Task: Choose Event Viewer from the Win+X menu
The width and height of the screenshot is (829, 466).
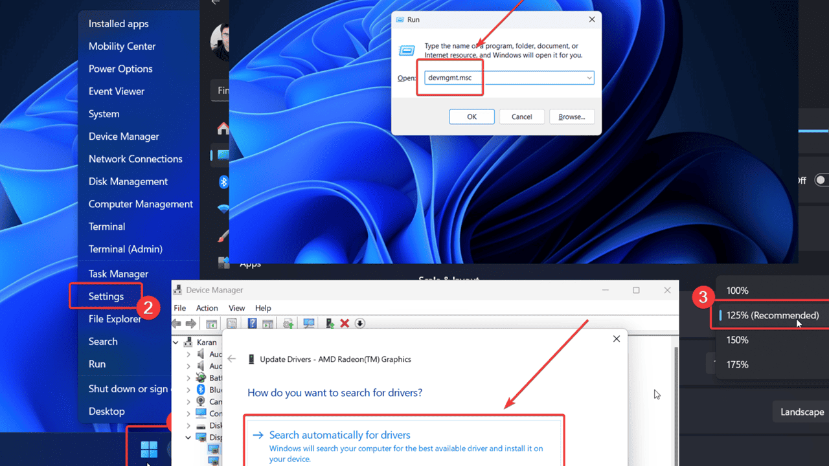Action: [117, 91]
